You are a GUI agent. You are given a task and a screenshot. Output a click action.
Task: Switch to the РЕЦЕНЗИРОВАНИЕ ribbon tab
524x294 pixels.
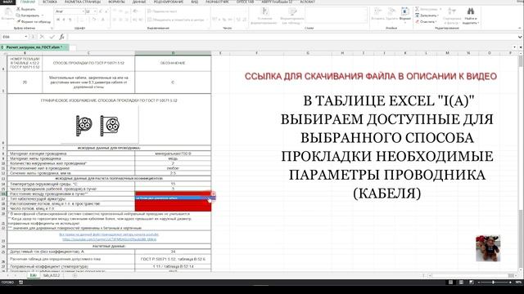[x=169, y=2]
